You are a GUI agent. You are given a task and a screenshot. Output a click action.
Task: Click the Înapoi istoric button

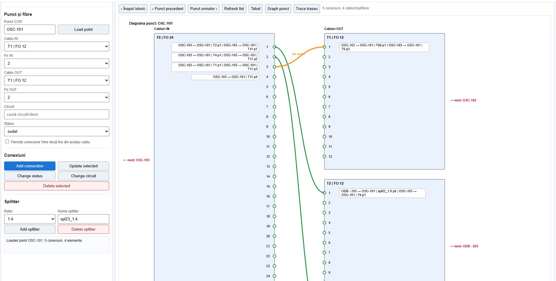point(133,8)
